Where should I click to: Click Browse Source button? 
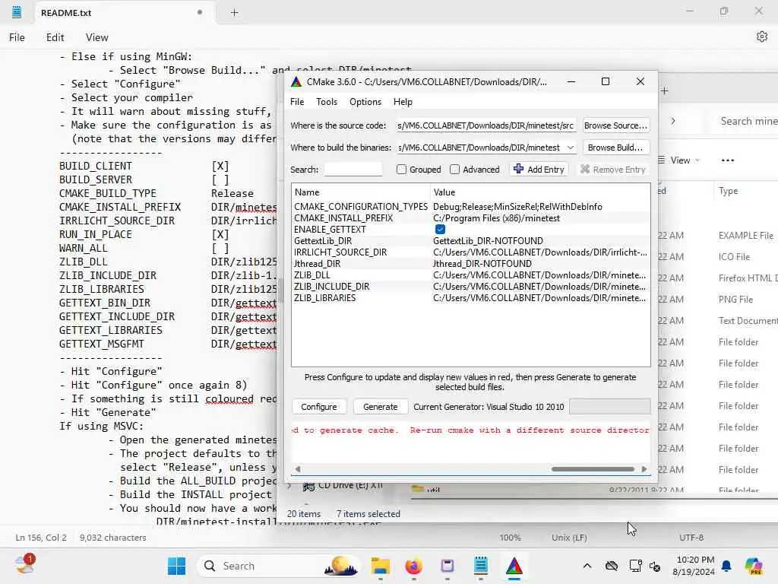click(x=615, y=125)
